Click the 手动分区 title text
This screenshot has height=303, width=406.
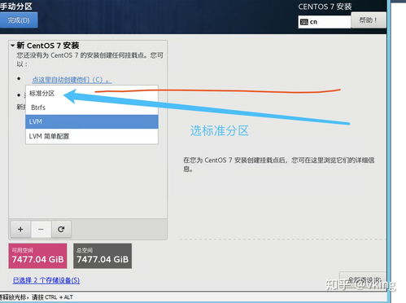pos(16,6)
